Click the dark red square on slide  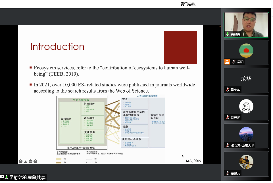pyautogui.click(x=180, y=47)
